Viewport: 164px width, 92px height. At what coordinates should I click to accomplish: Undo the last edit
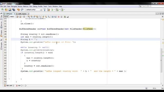[18, 10]
